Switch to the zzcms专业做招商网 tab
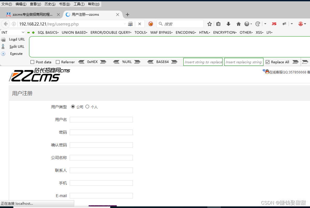 pyautogui.click(x=33, y=14)
